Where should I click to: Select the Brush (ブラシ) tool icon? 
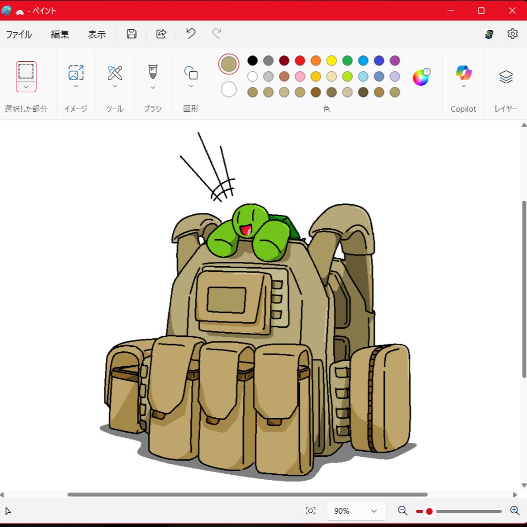(153, 72)
